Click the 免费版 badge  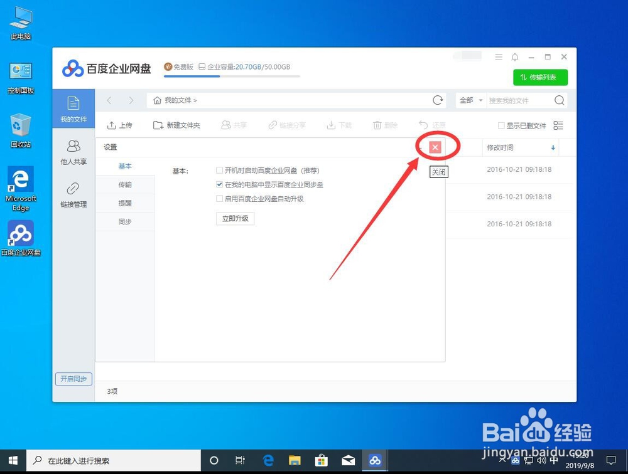point(178,66)
